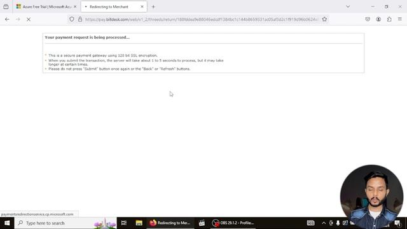Go back using the browser back arrow
The image size is (407, 229).
7,19
